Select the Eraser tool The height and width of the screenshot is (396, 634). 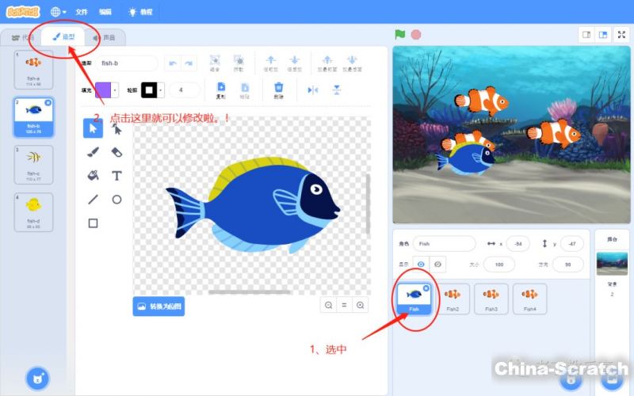[116, 151]
